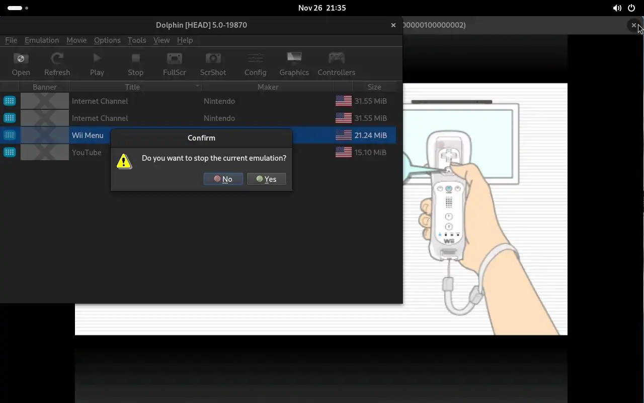This screenshot has height=403, width=644.
Task: Open the Help menu
Action: point(185,40)
